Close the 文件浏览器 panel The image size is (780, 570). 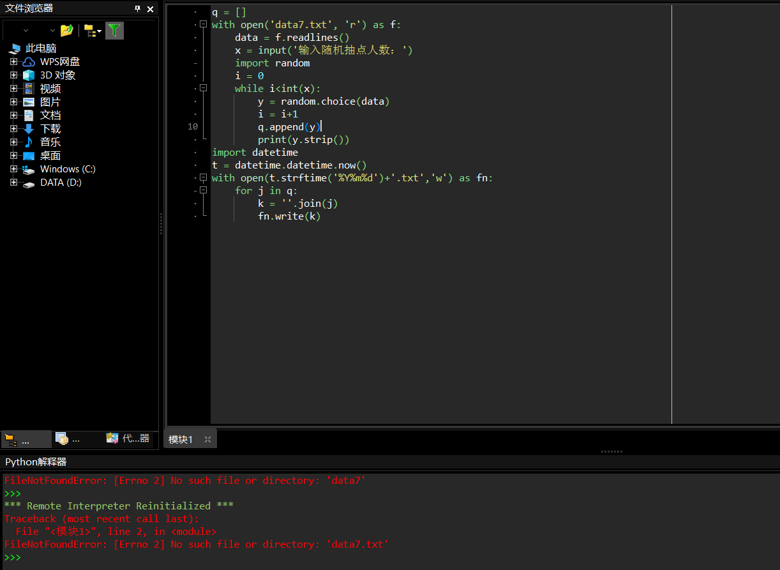pyautogui.click(x=151, y=9)
